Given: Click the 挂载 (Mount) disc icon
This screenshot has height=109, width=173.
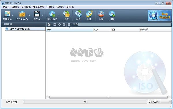Looking at the screenshot, I should 112,14.
